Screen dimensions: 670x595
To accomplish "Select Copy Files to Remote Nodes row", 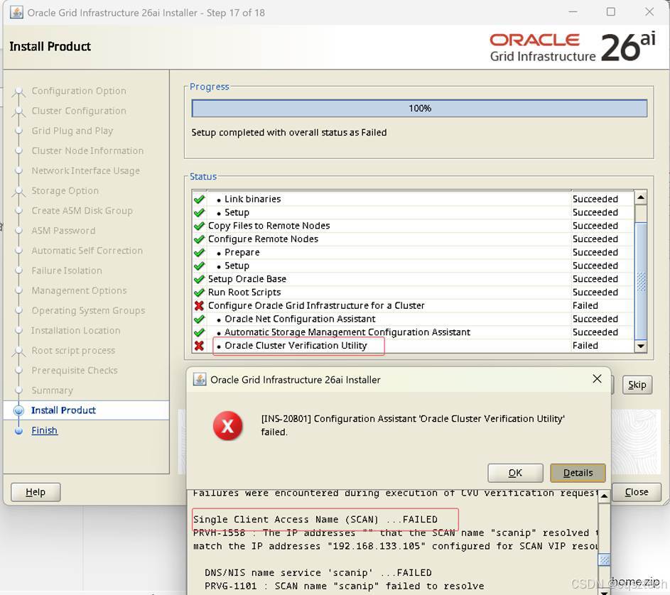I will [x=413, y=226].
